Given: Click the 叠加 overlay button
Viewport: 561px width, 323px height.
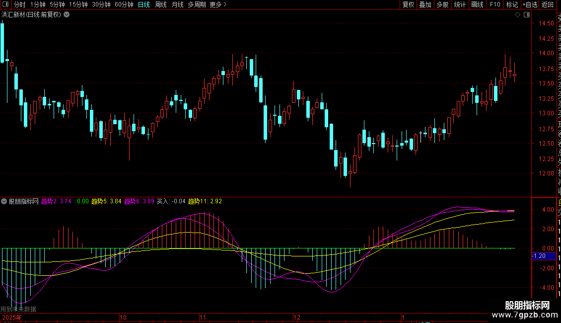Looking at the screenshot, I should tap(425, 4).
